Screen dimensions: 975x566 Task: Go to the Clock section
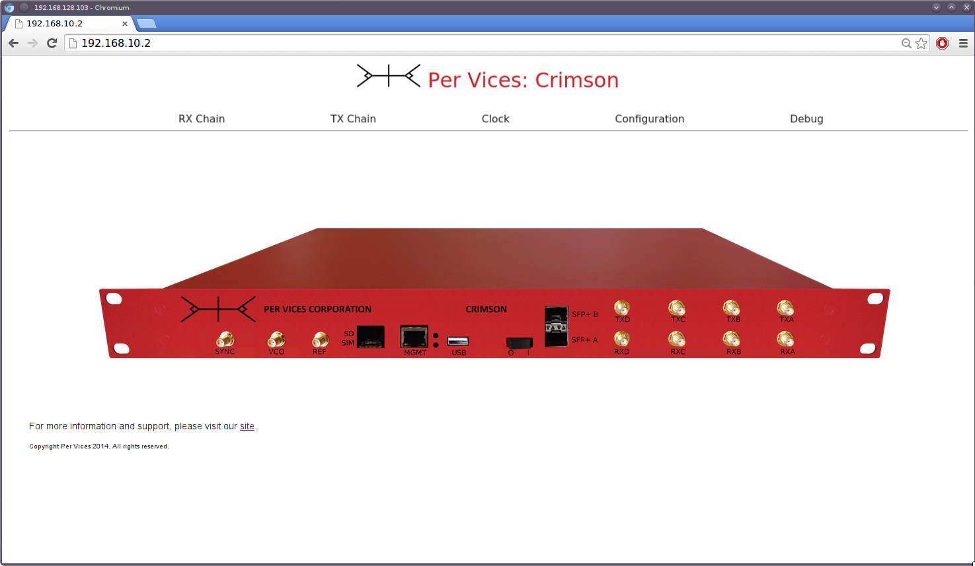[495, 119]
